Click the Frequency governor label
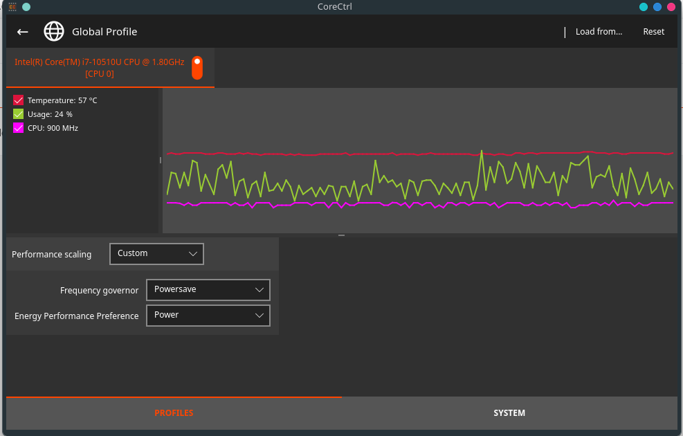Screen dimensions: 683x436 (100, 290)
